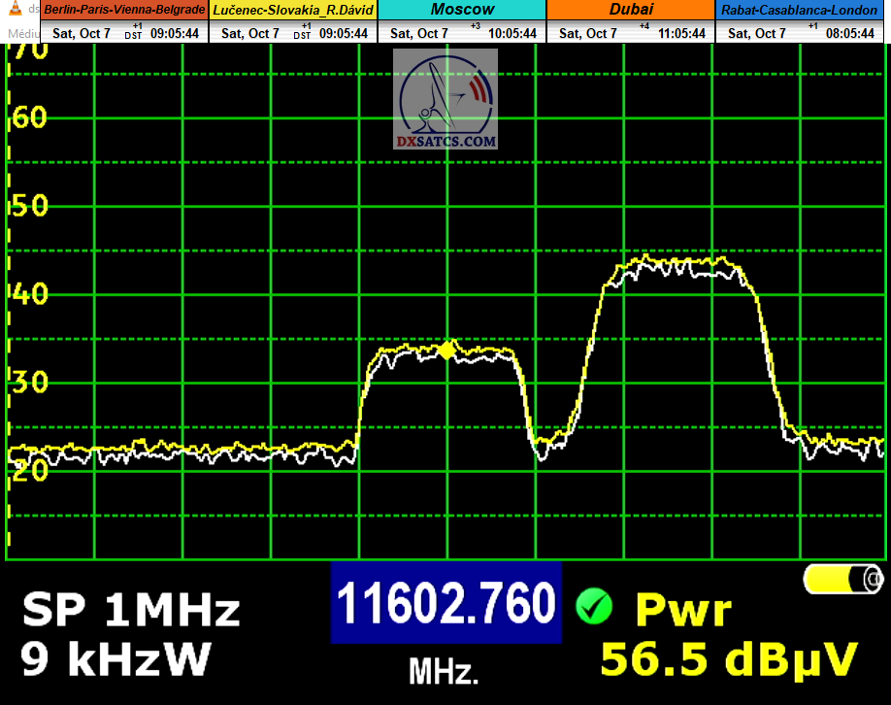Click the yellow diamond marker on spectrum
Image resolution: width=891 pixels, height=705 pixels.
446,350
